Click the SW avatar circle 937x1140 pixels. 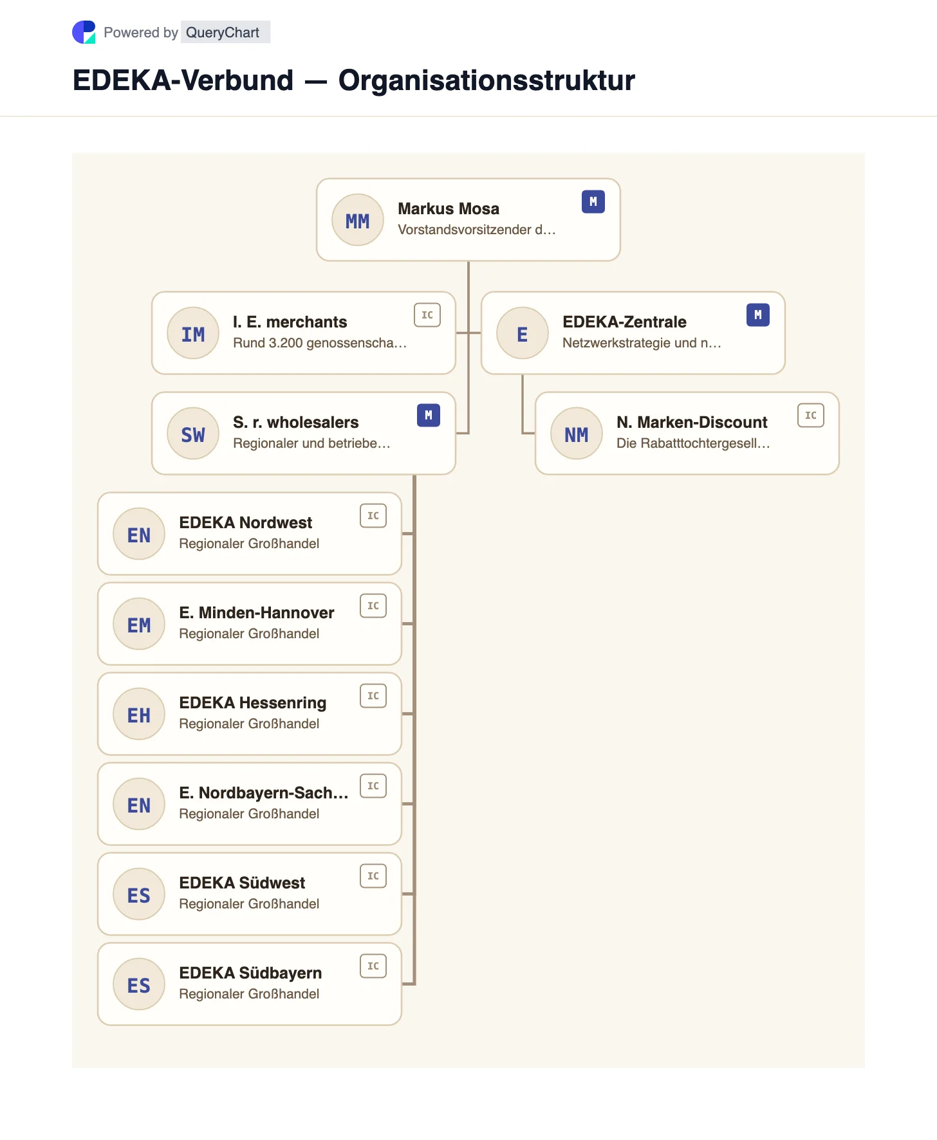(x=193, y=434)
